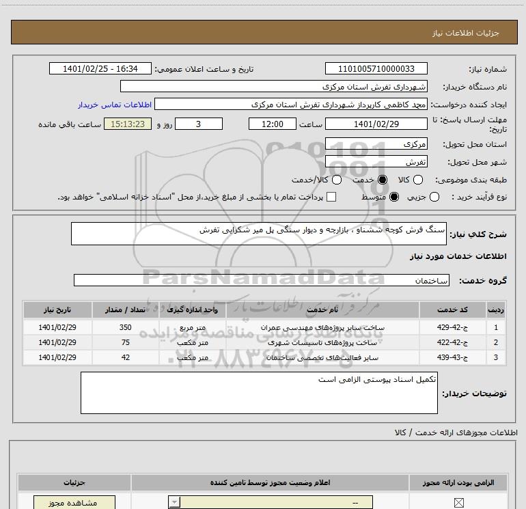The height and width of the screenshot is (509, 526).
Task: Click the تاریخ نیاز column header
Action: pos(57,309)
